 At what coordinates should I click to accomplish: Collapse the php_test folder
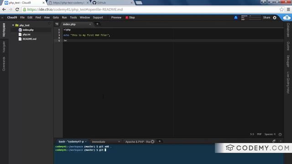[x=13, y=25]
